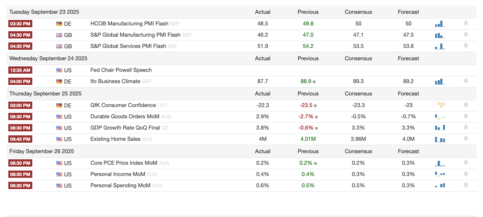
Task: Click the 48.5 actual value
Action: coord(263,24)
